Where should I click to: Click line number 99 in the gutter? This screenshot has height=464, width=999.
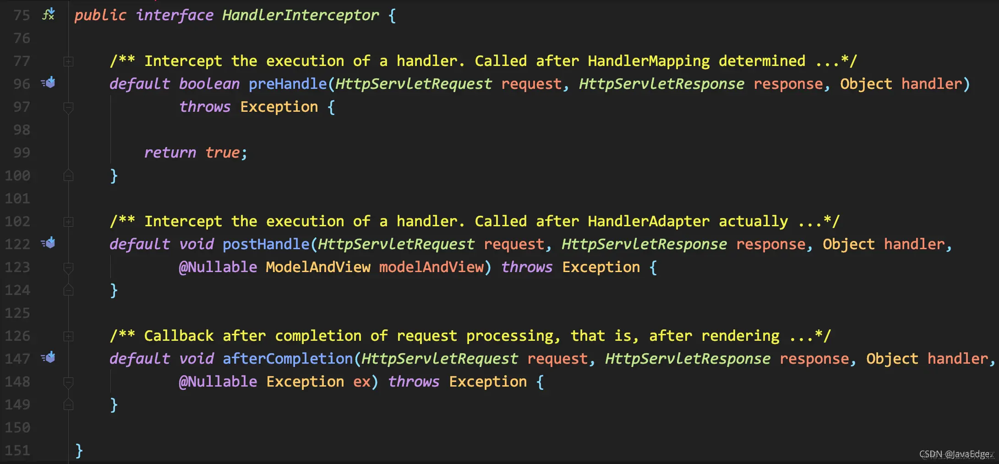click(x=22, y=153)
